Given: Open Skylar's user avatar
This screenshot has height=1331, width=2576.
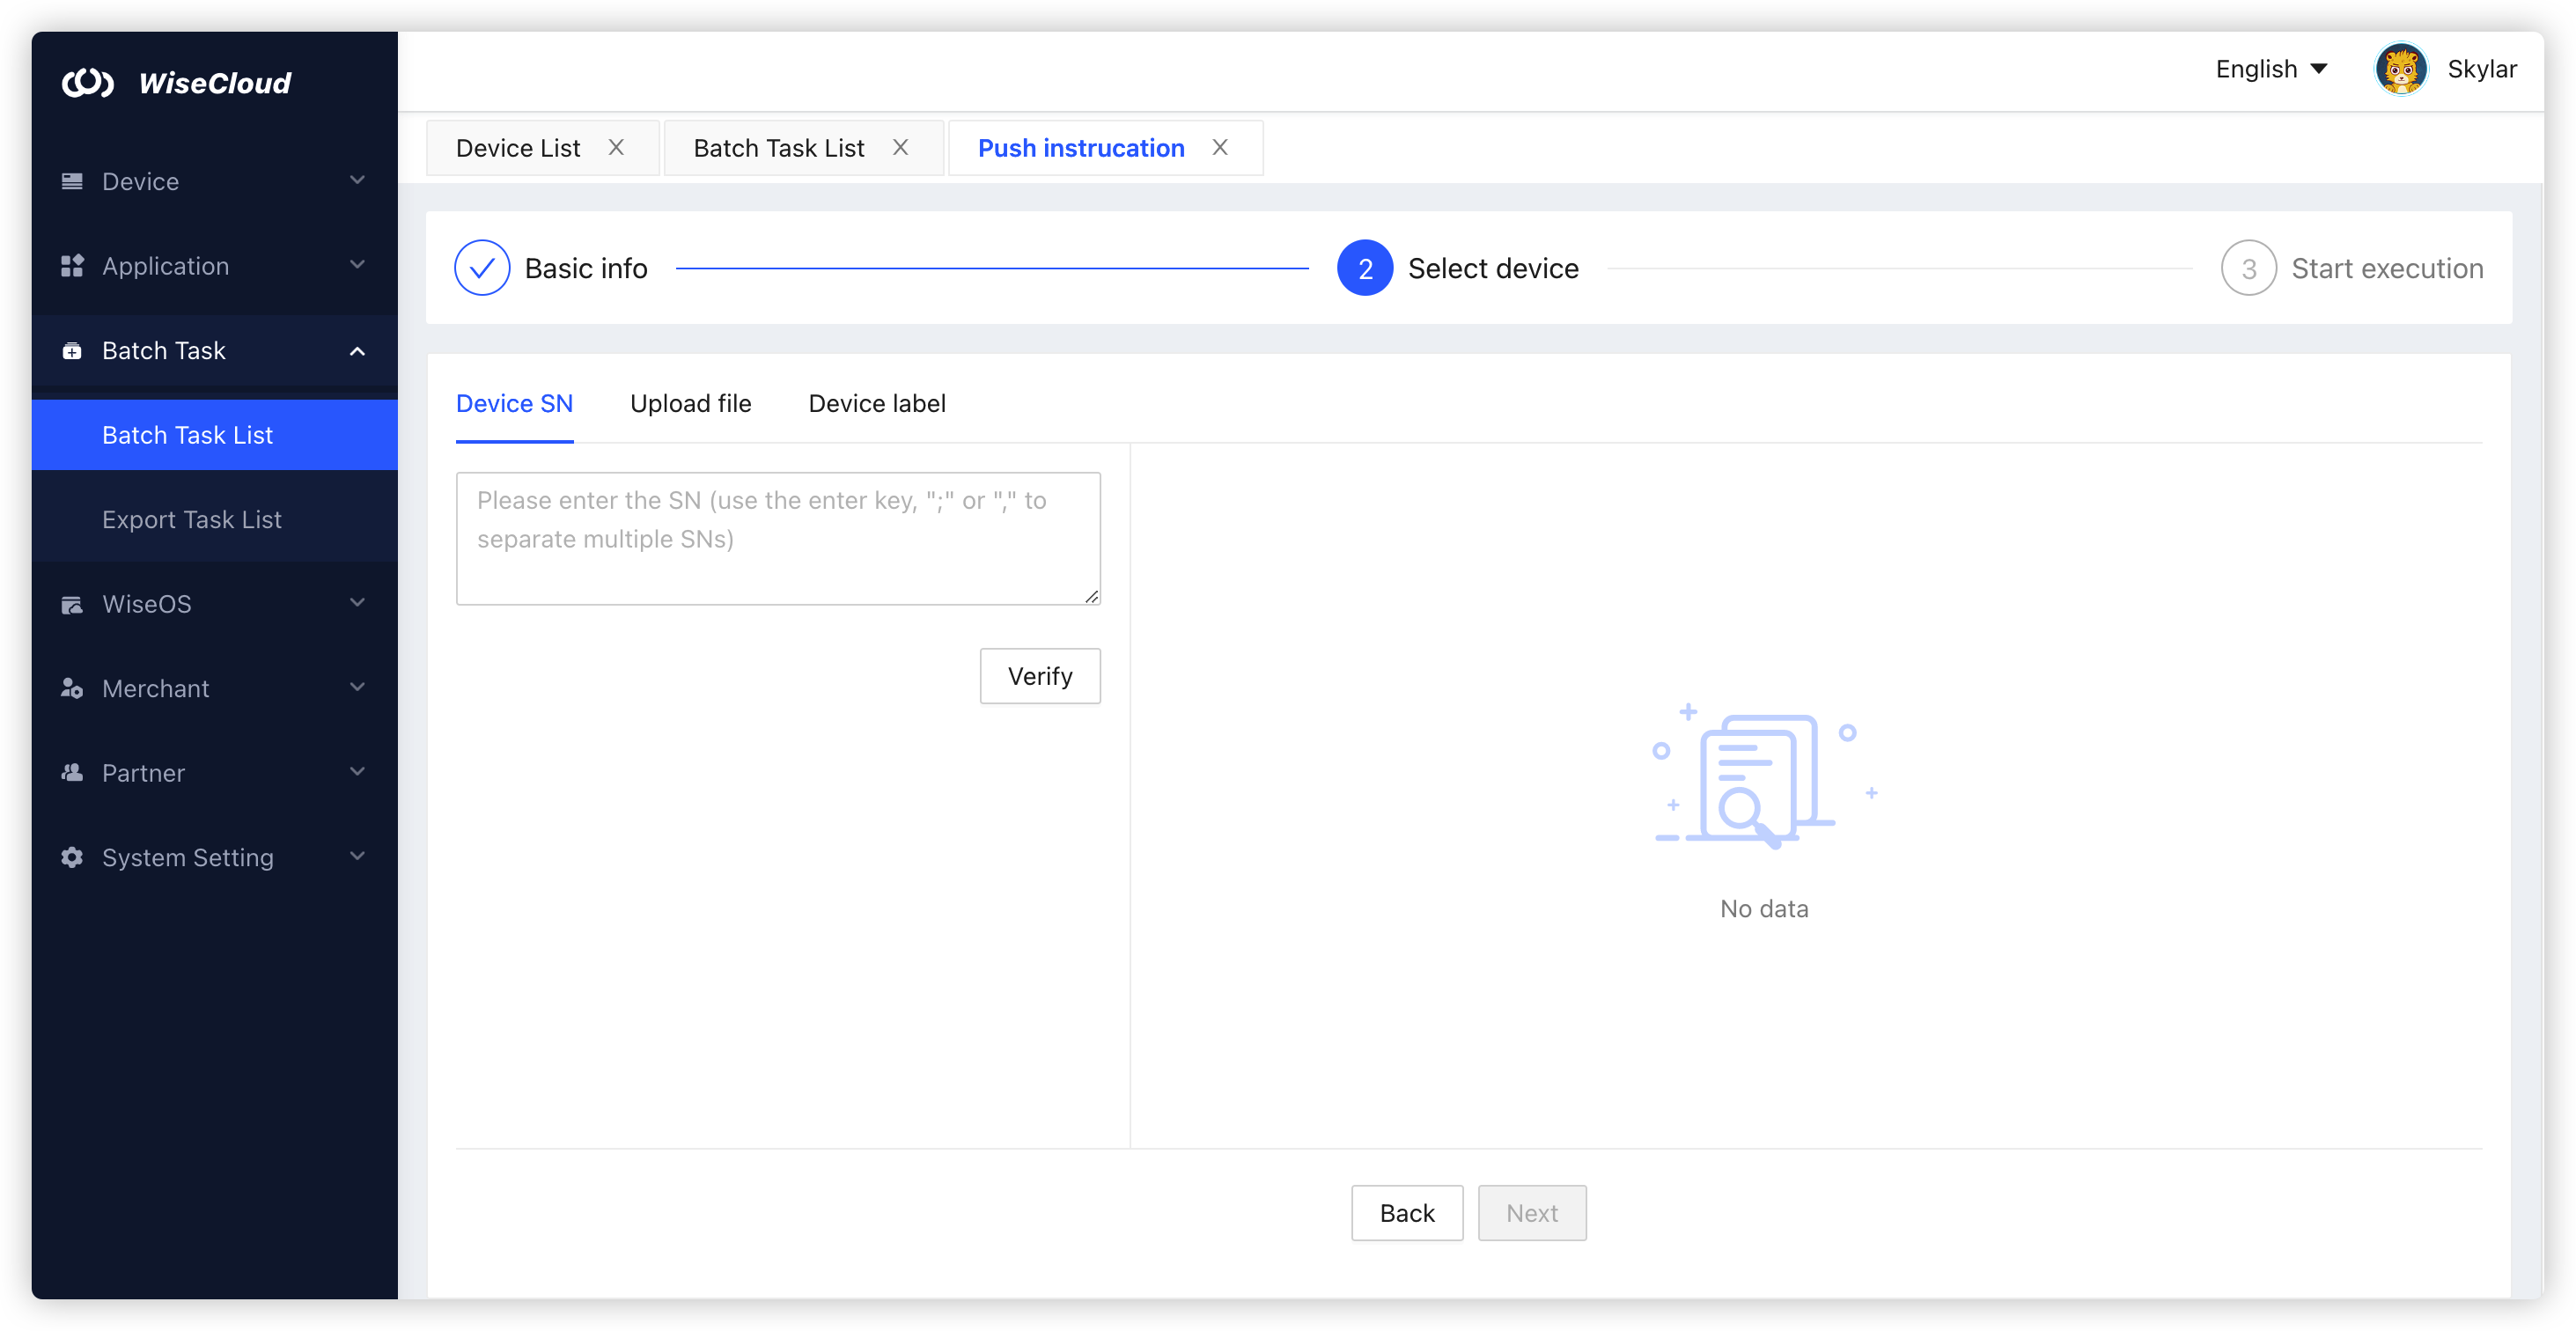Looking at the screenshot, I should click(x=2400, y=69).
